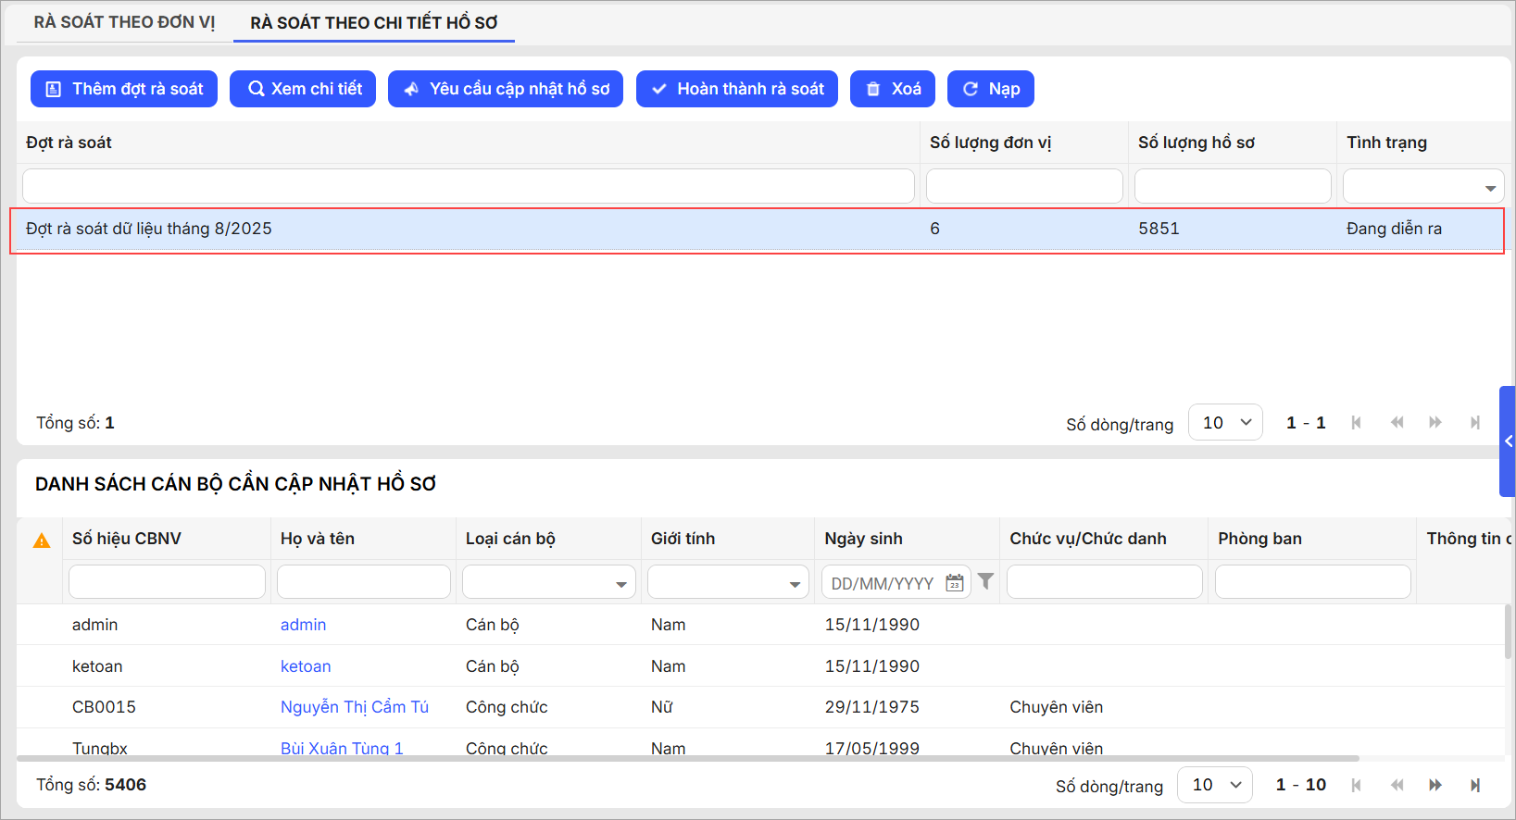Focus the Số hiệu CBNV filter field
This screenshot has width=1516, height=820.
(x=167, y=582)
